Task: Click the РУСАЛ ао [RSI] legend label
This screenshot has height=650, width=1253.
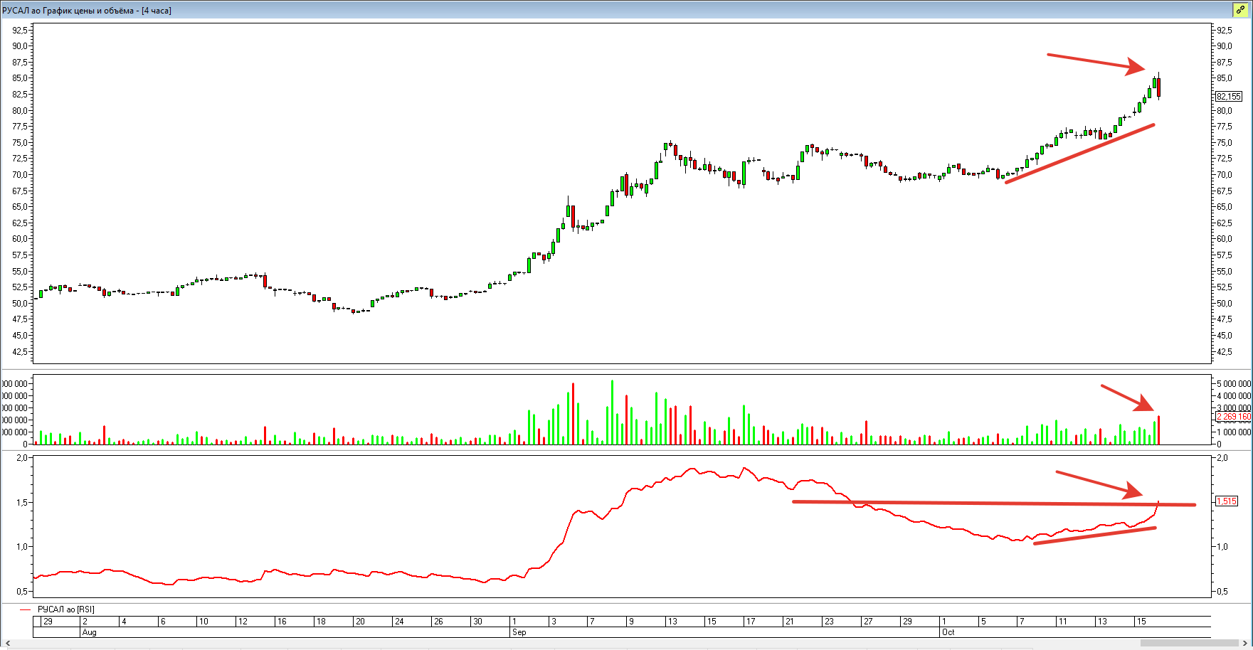Action: pyautogui.click(x=66, y=609)
